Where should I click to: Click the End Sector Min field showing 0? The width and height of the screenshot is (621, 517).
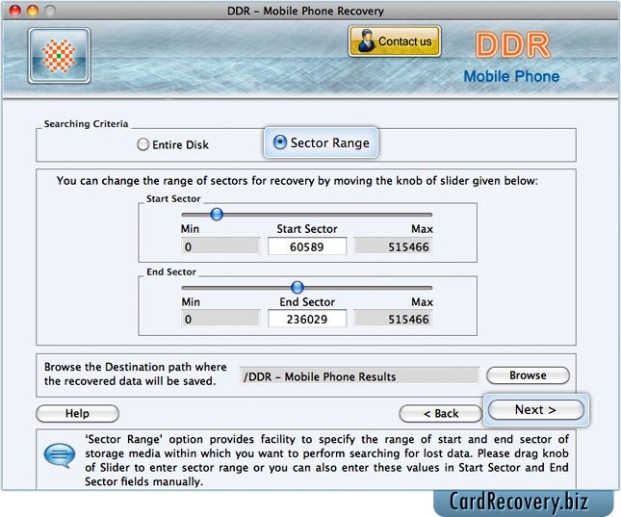tap(220, 320)
